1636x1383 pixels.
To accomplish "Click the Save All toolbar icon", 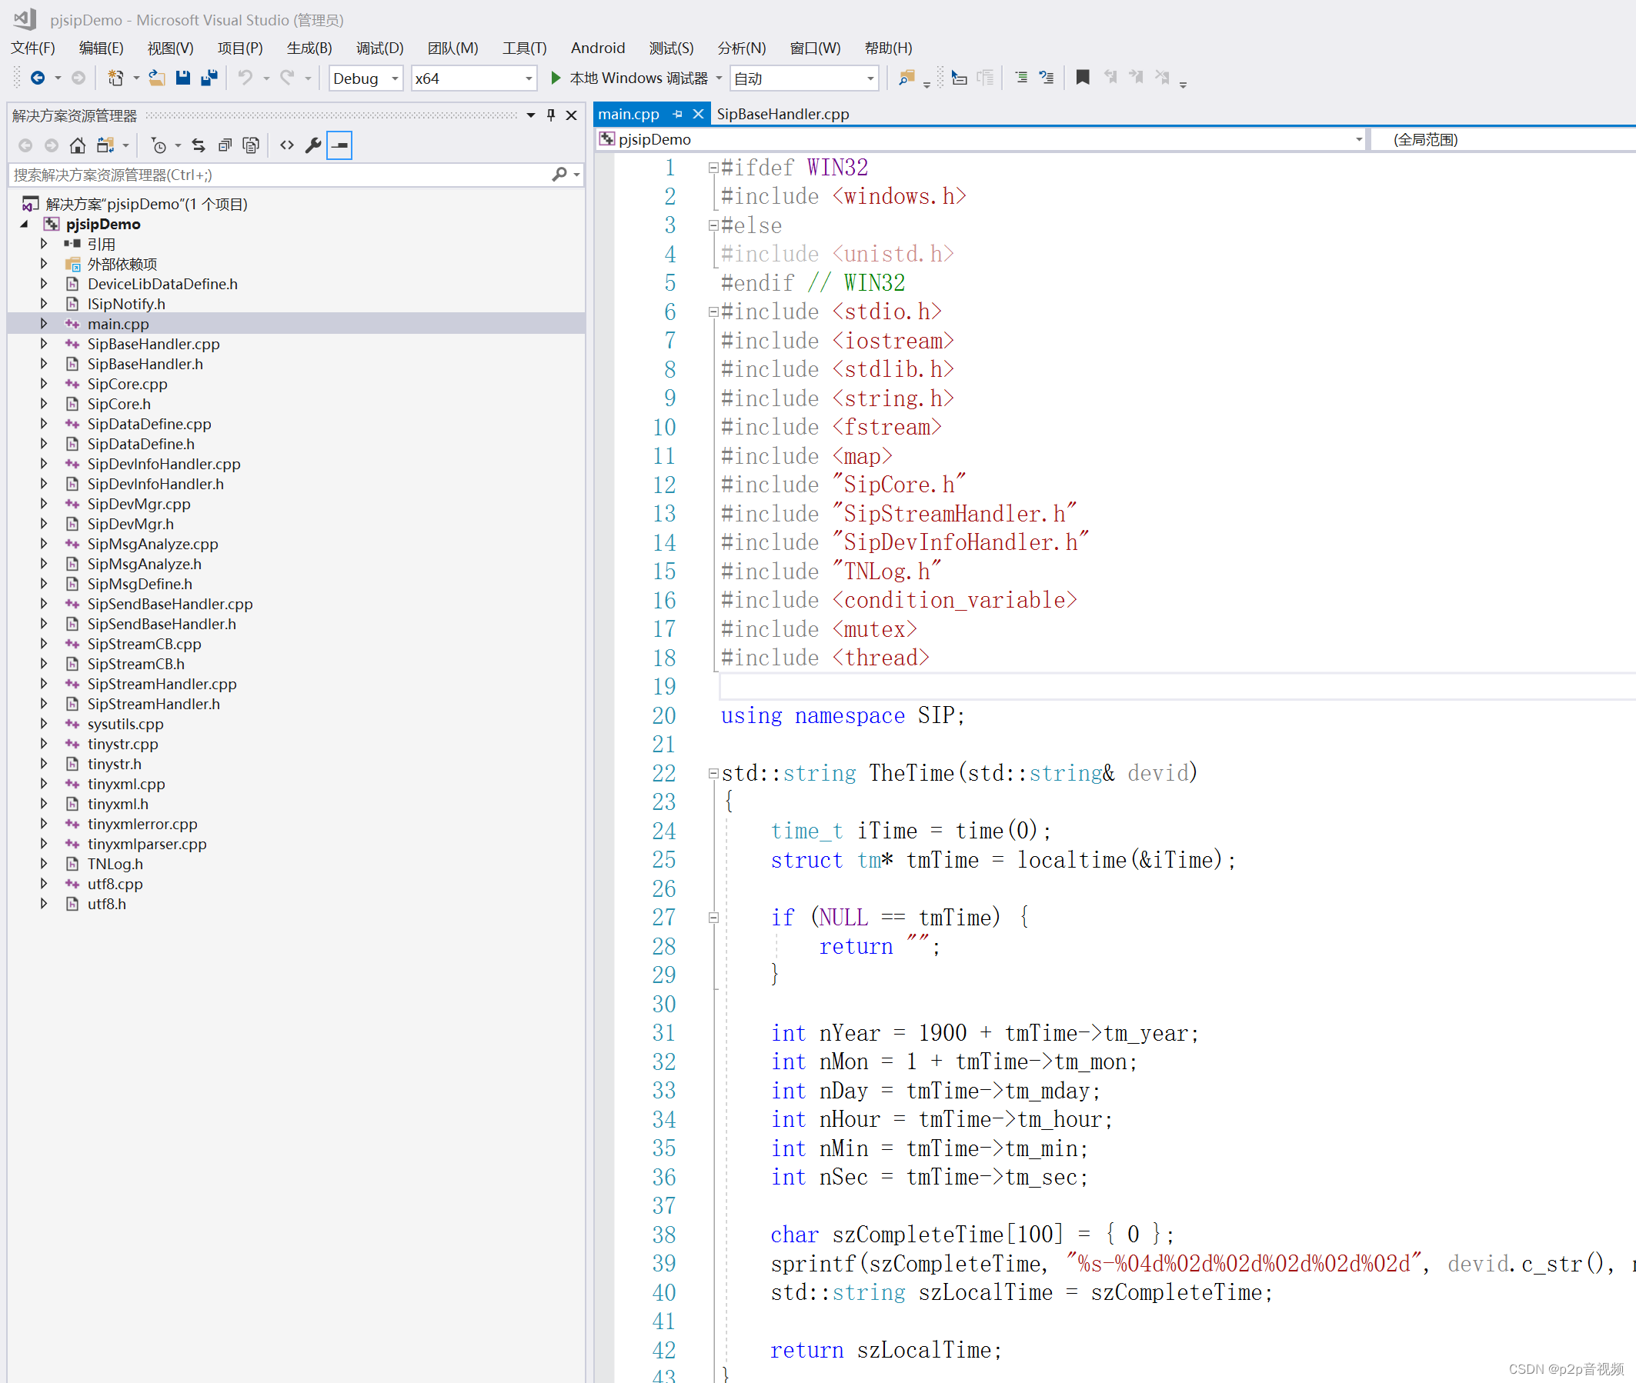I will (x=209, y=78).
